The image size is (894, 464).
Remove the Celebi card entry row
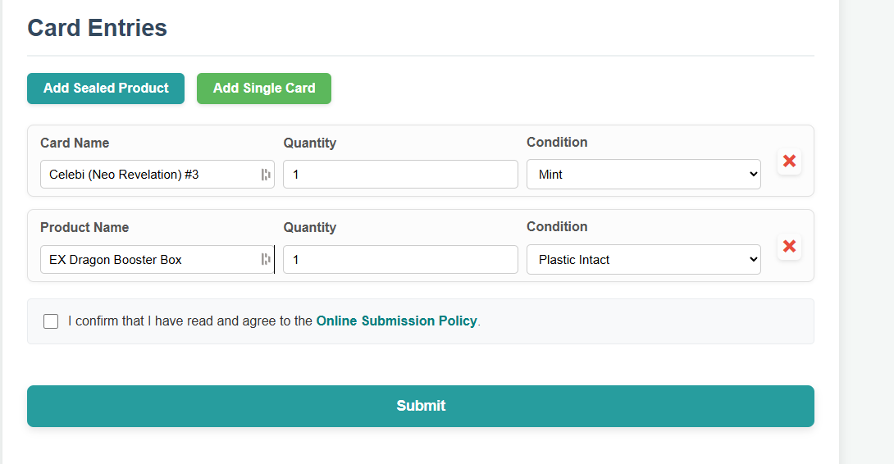point(789,161)
